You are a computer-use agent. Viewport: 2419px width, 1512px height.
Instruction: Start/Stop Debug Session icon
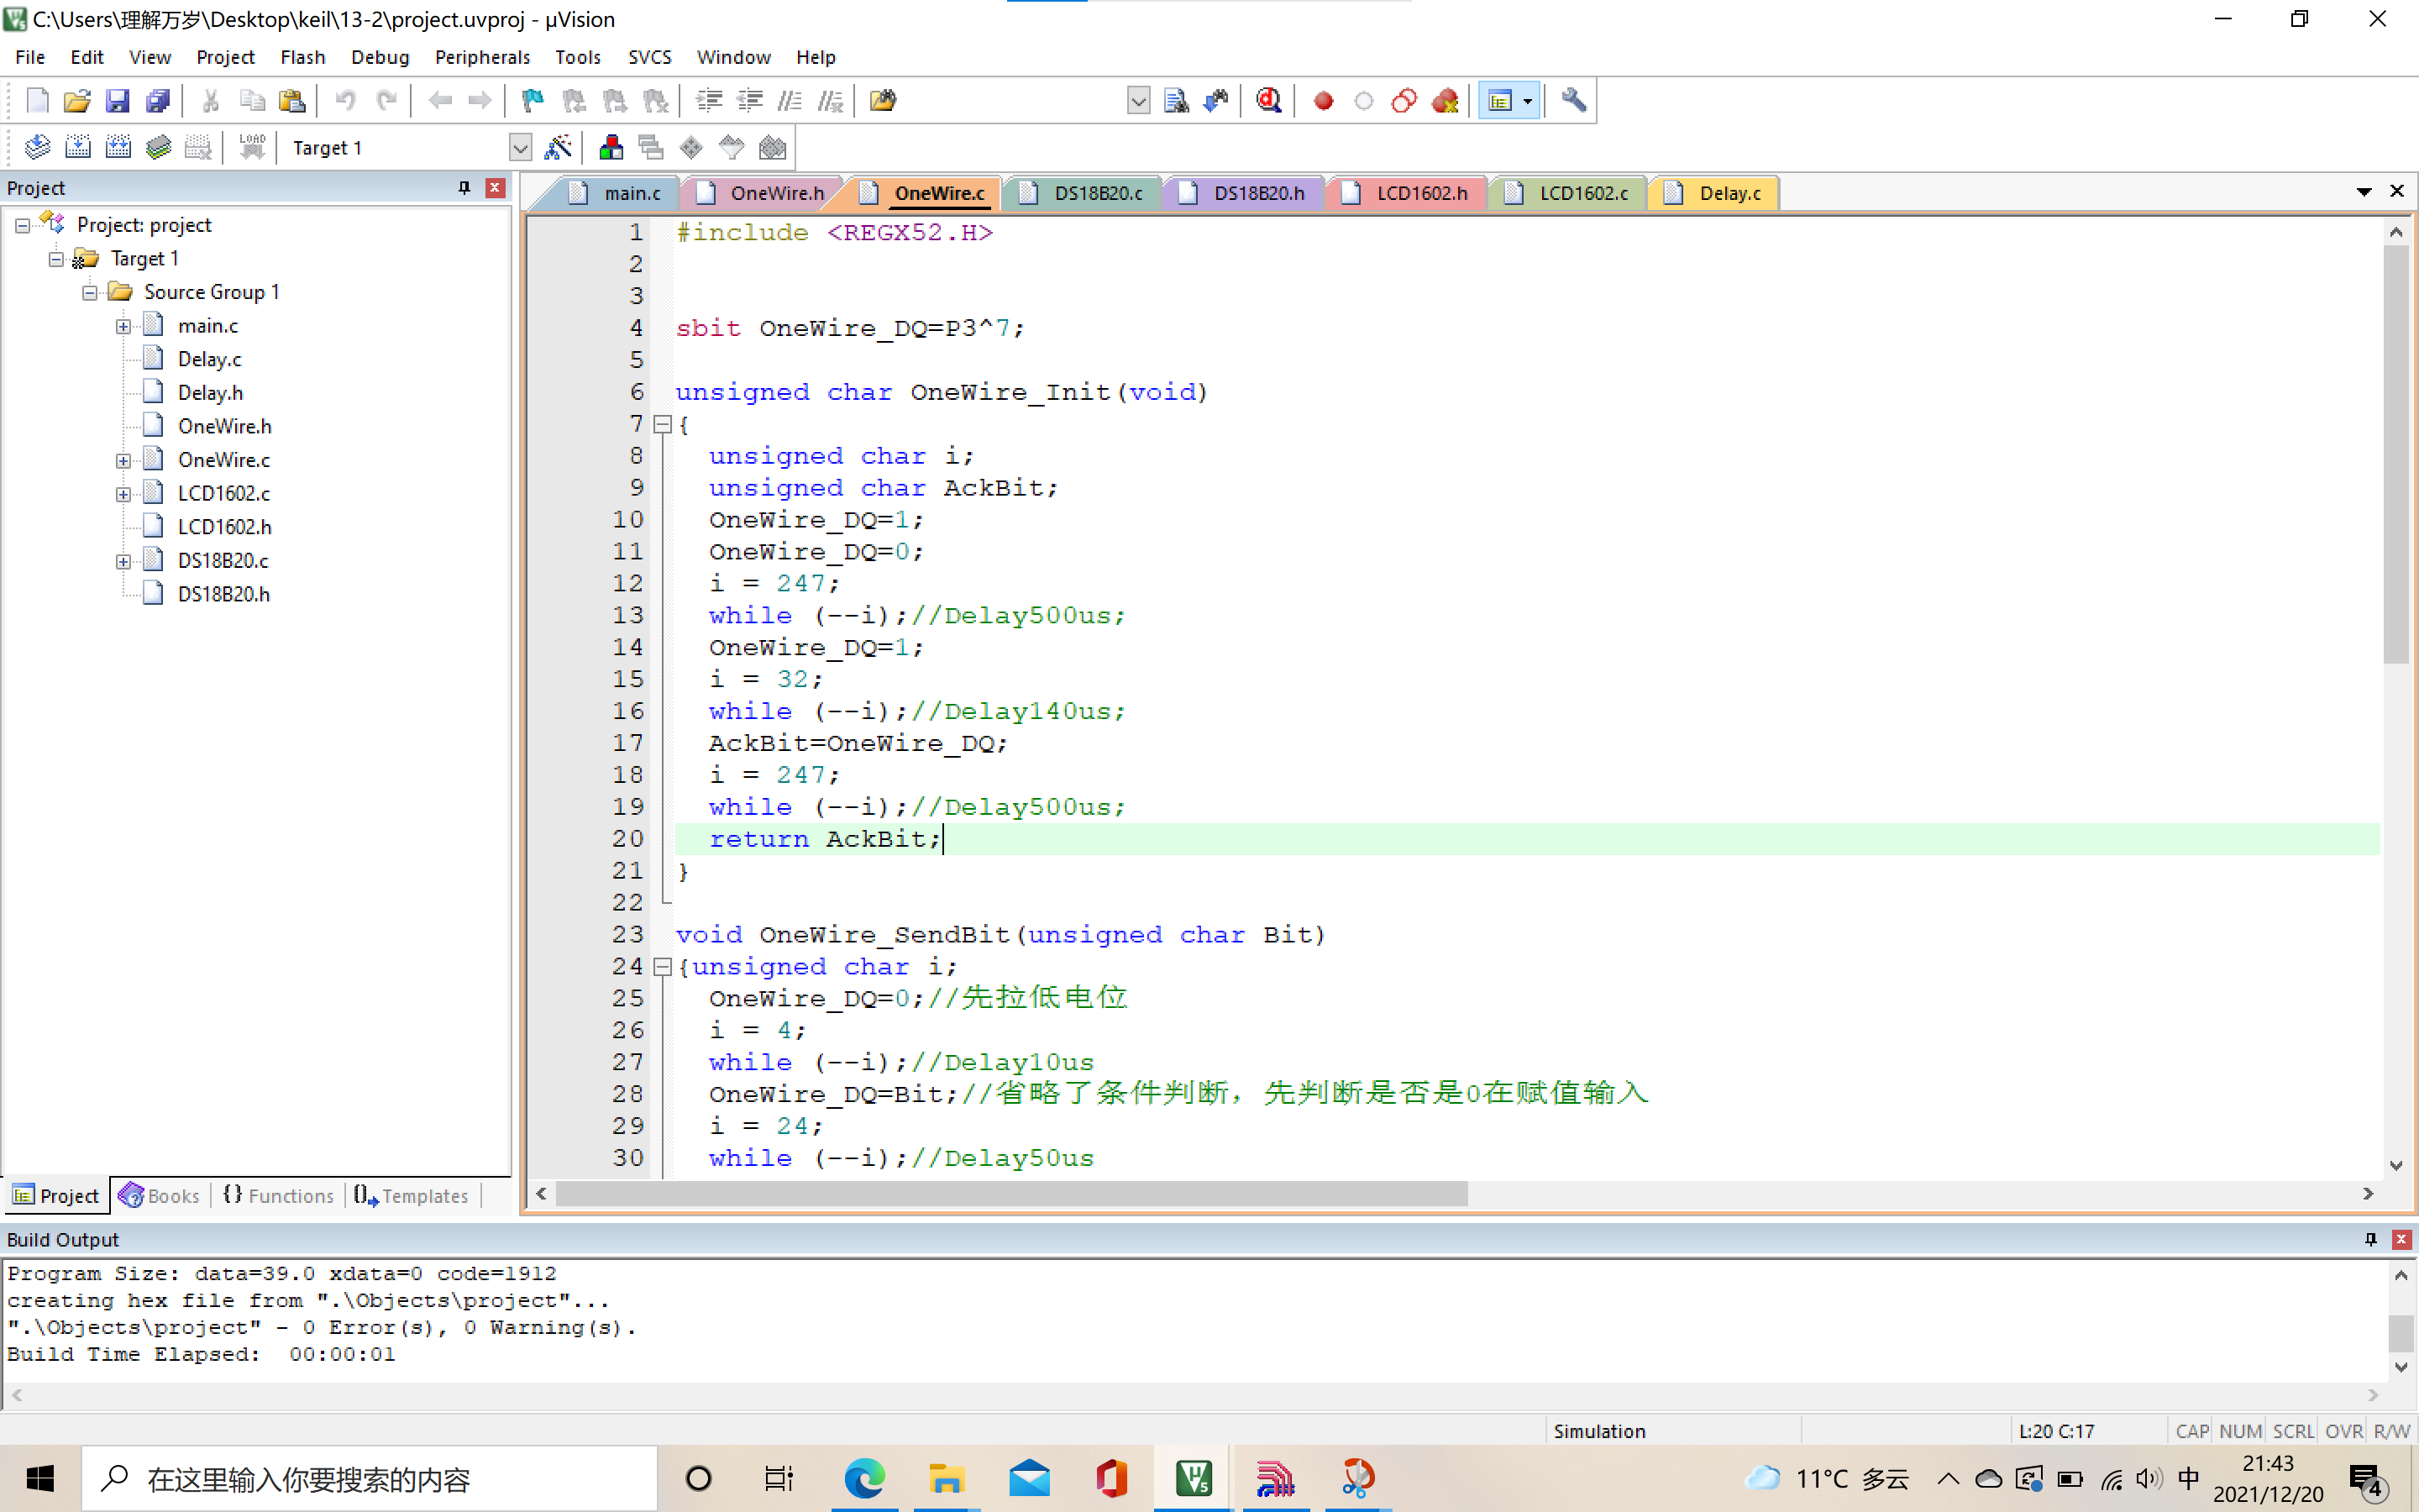click(1269, 100)
